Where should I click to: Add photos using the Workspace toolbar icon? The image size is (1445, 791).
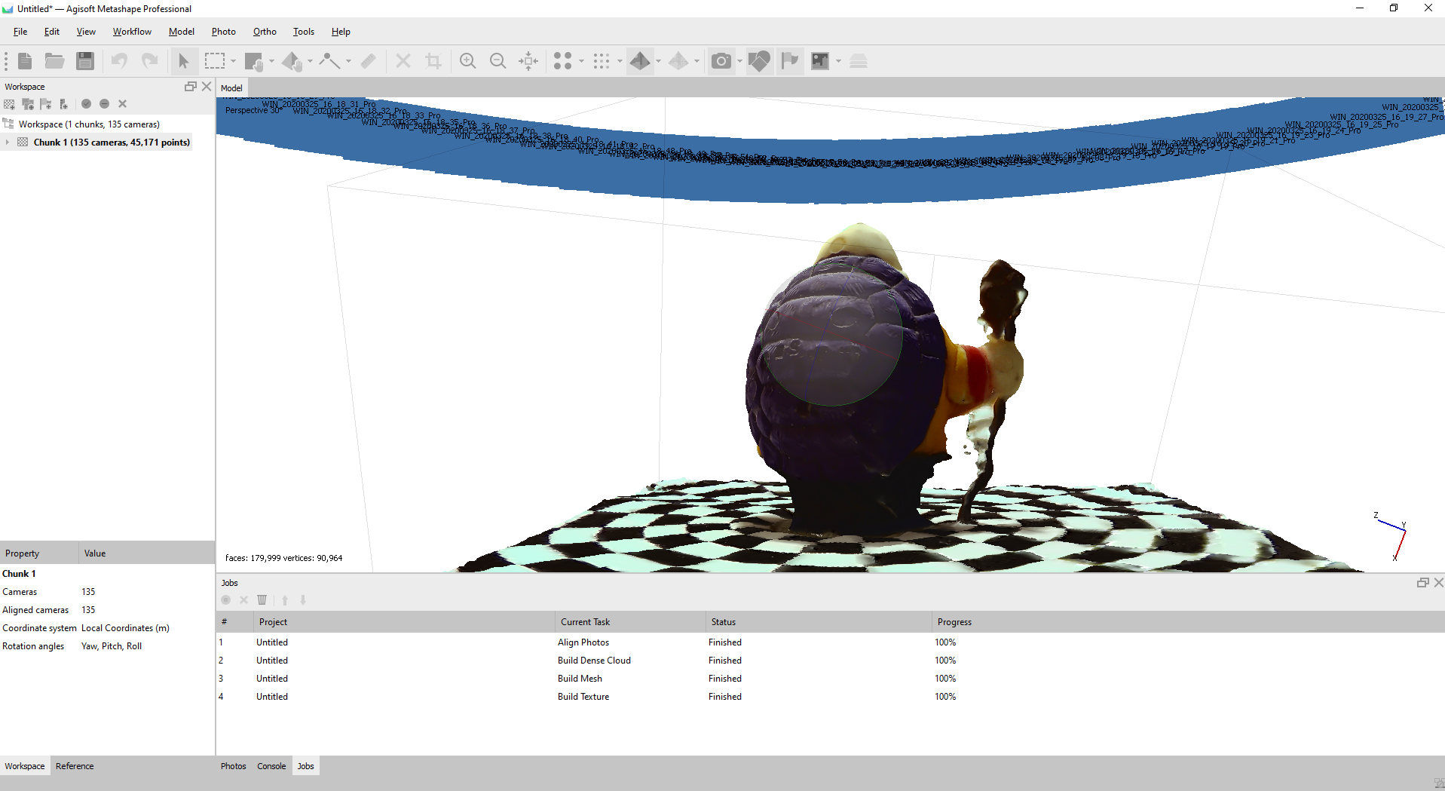click(28, 104)
